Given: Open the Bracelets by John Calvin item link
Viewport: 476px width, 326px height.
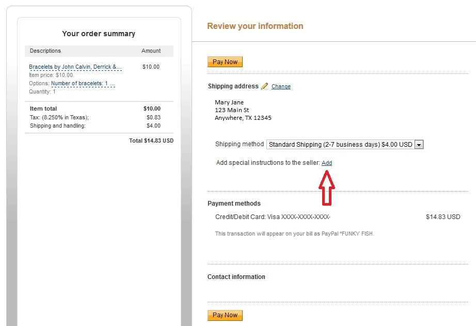Looking at the screenshot, I should pyautogui.click(x=75, y=67).
